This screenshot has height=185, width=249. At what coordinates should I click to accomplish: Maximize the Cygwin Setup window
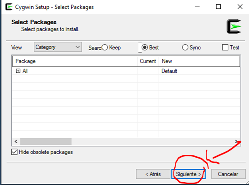(x=218, y=7)
